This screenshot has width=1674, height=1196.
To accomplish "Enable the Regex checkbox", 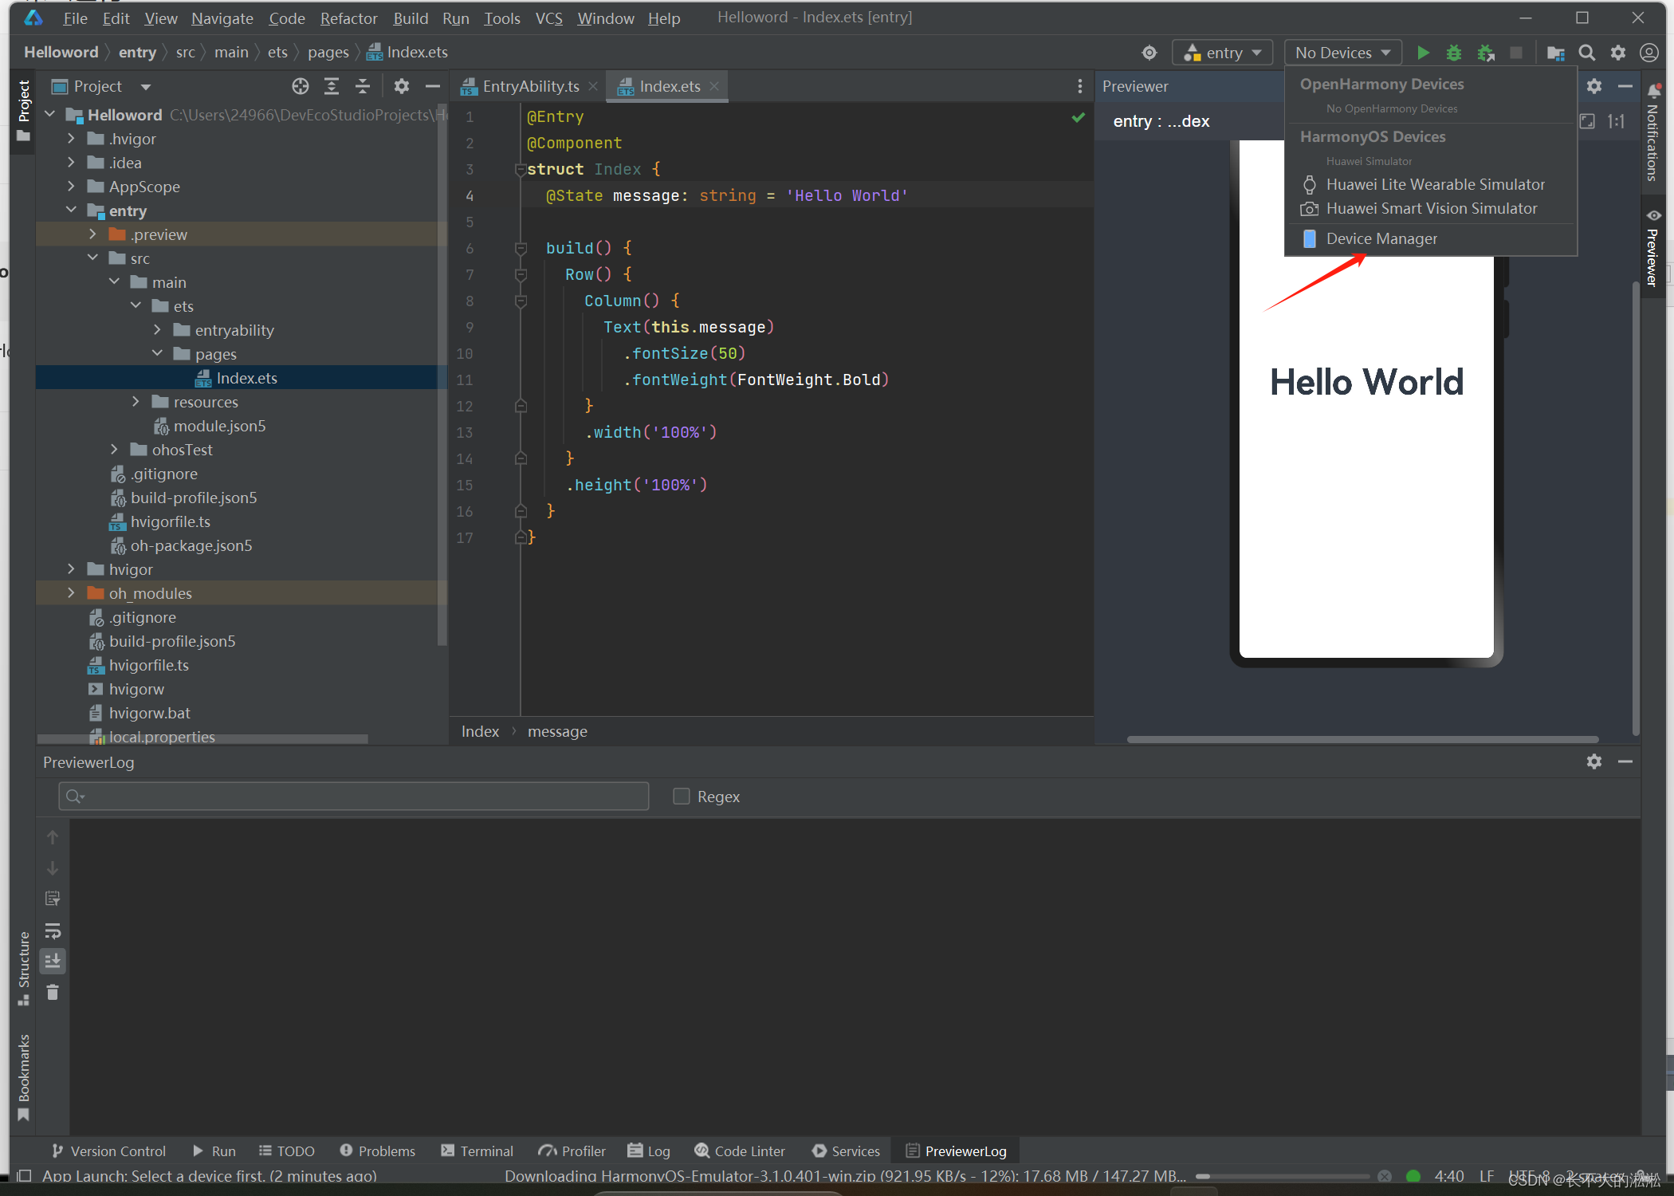I will click(x=682, y=797).
